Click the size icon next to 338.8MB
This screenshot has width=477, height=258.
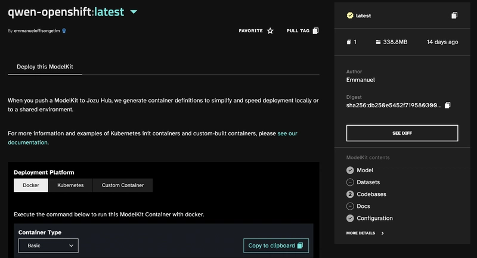(x=378, y=42)
